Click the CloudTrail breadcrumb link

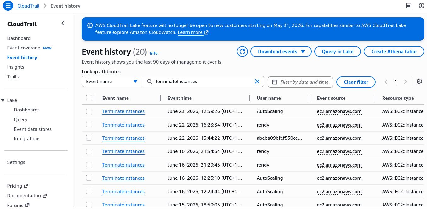pyautogui.click(x=28, y=6)
